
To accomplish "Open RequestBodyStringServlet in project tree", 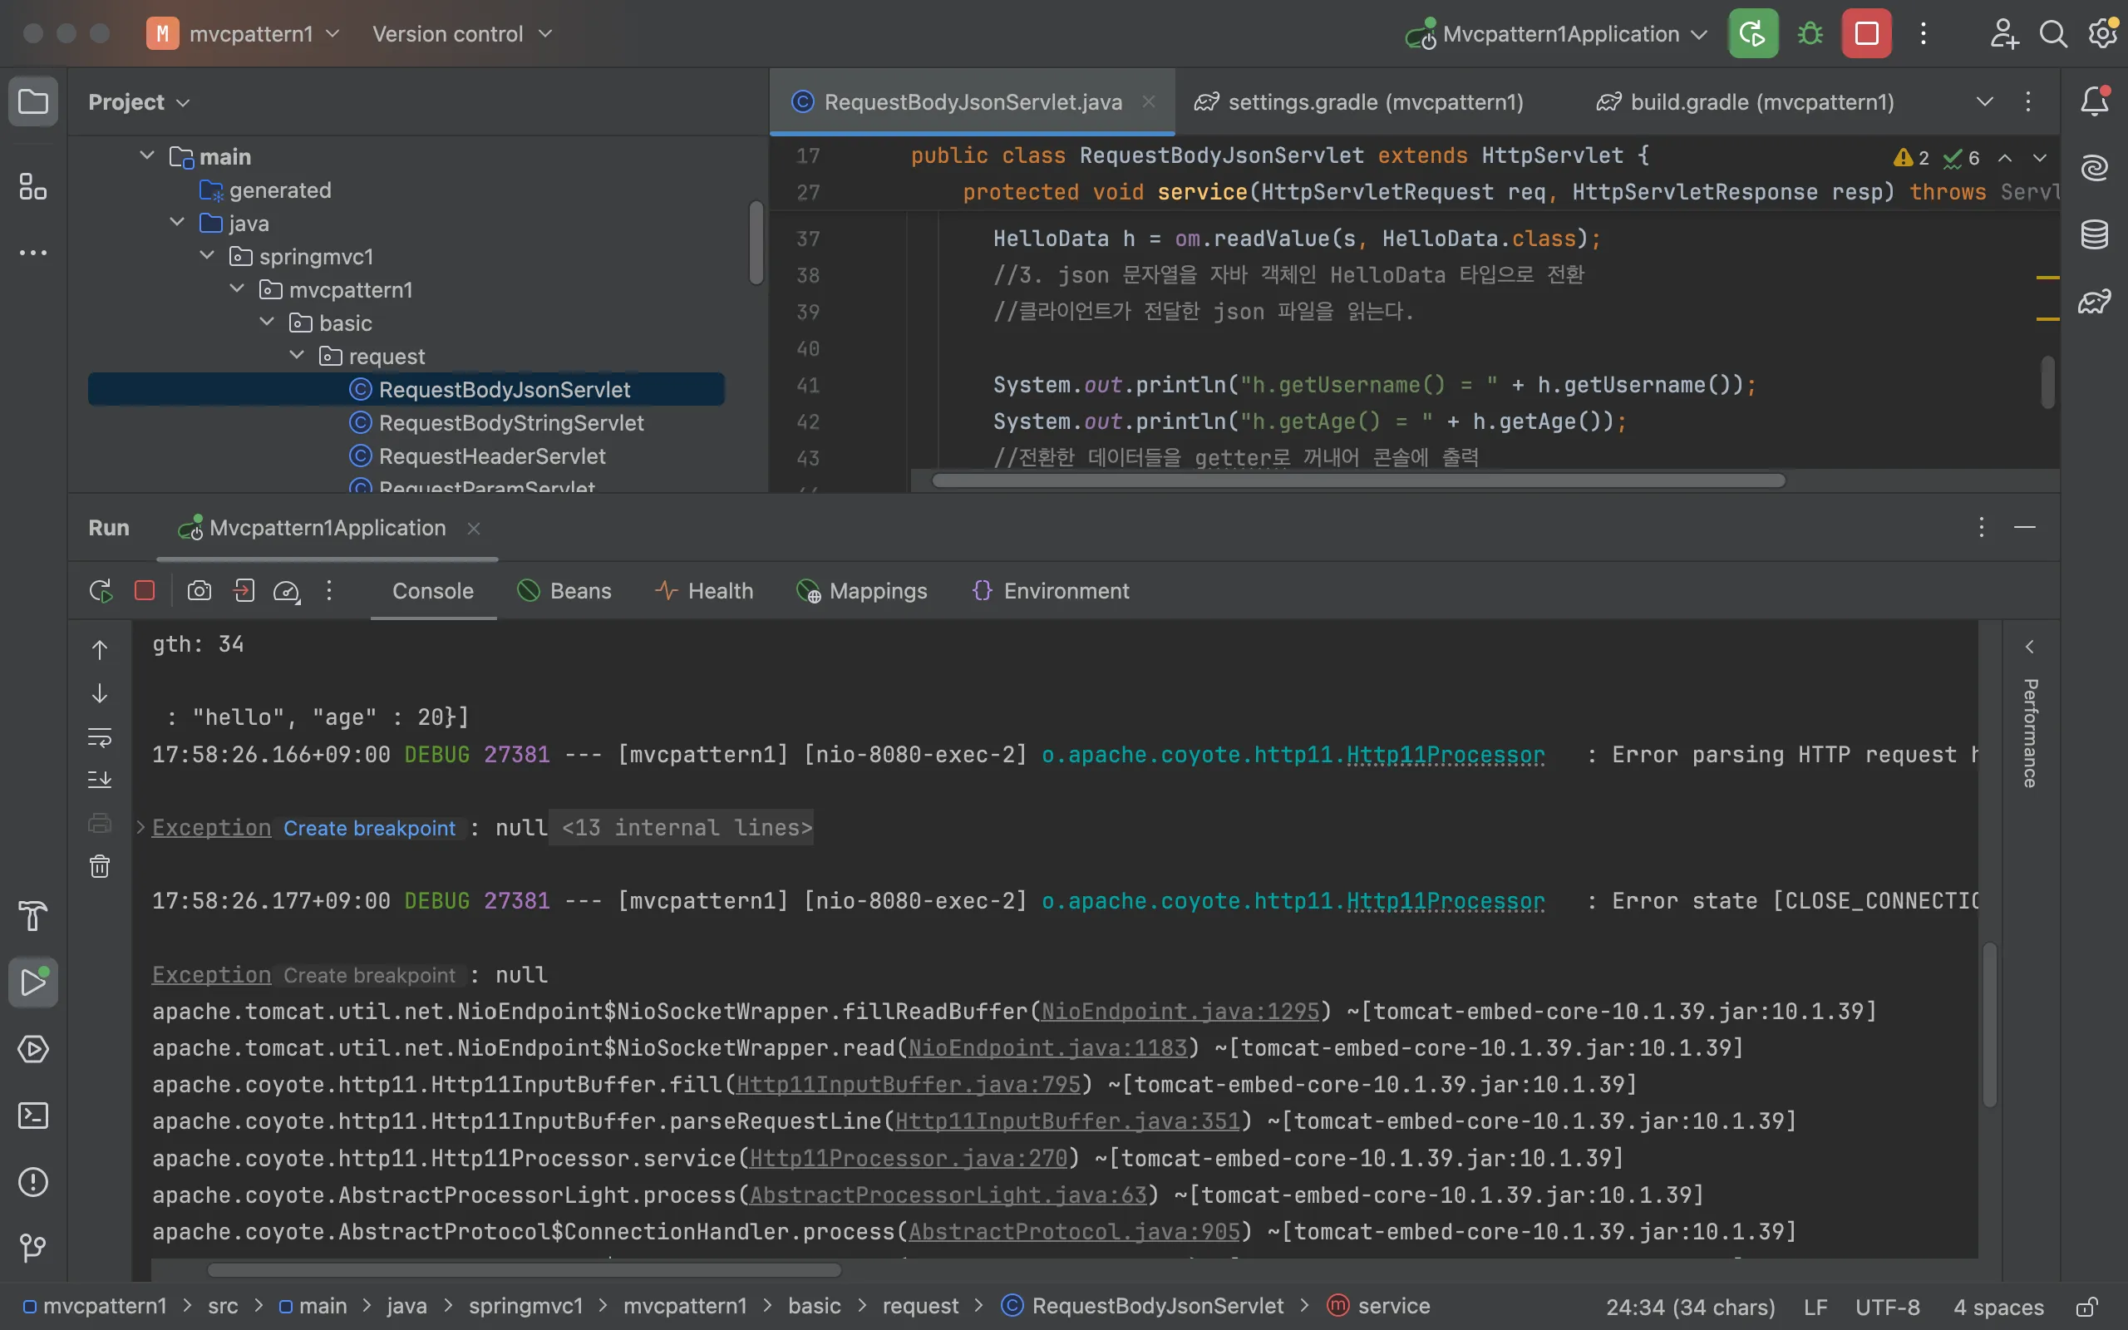I will [x=511, y=423].
